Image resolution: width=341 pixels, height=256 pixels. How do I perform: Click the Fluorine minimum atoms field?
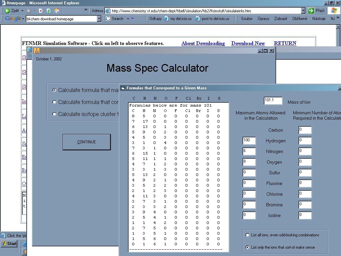coord(305,183)
